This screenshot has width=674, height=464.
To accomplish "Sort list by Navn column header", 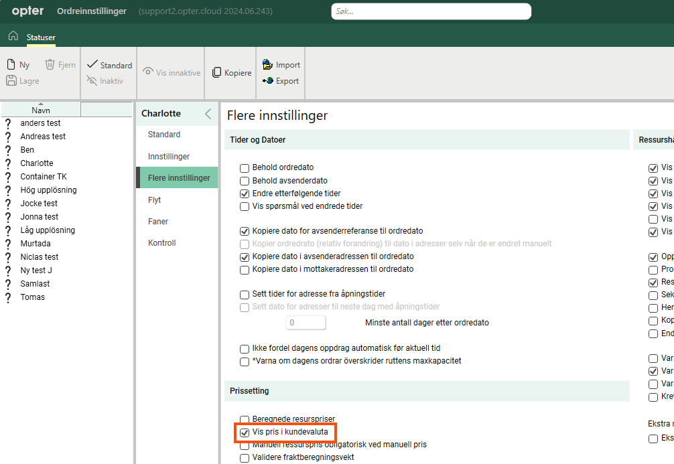I will pyautogui.click(x=41, y=110).
